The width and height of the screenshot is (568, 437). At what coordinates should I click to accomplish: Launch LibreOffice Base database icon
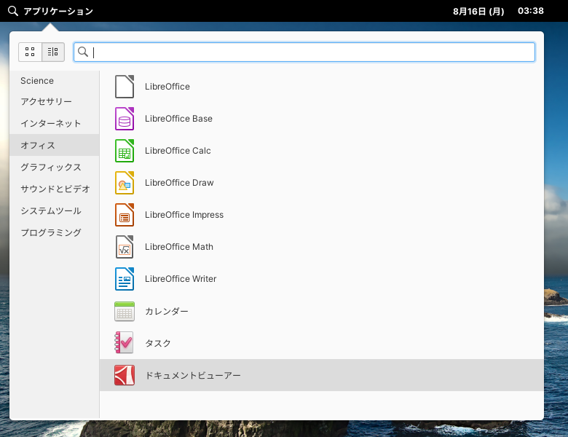coord(125,119)
